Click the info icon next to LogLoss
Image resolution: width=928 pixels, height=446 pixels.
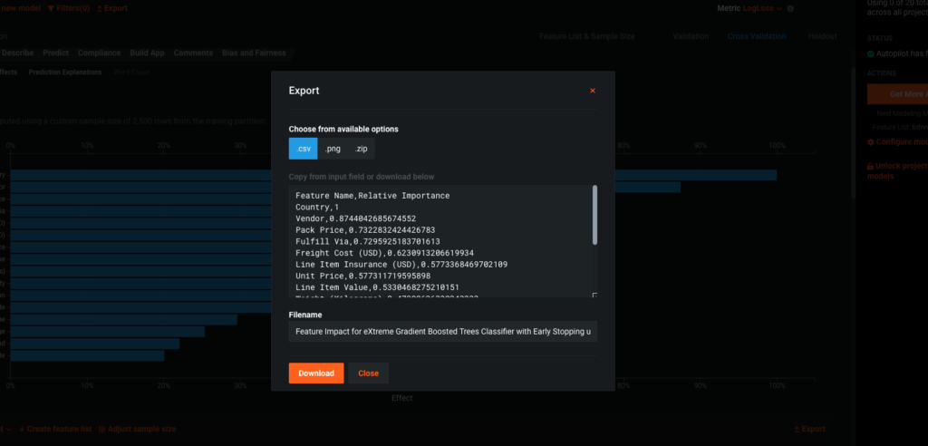790,9
